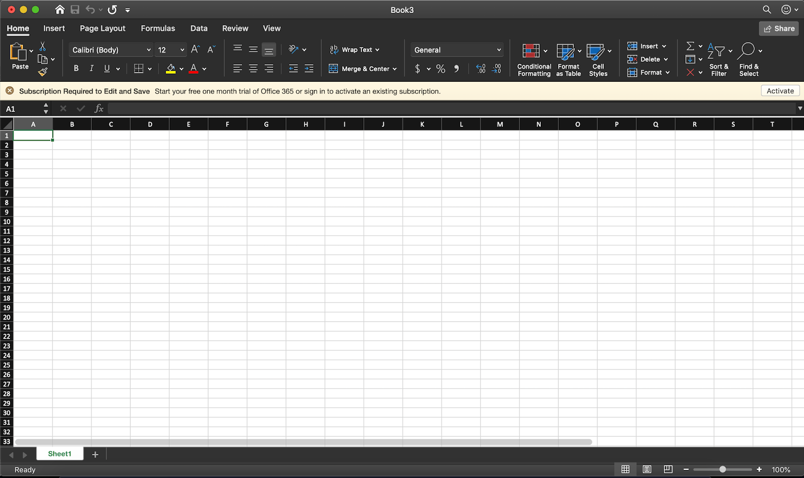The height and width of the screenshot is (478, 804).
Task: Expand the Wrap Text dropdown arrow
Action: coord(377,50)
